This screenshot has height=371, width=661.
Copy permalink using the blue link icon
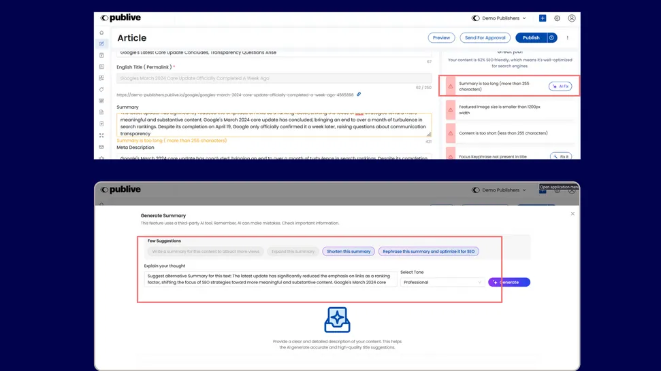click(x=359, y=94)
